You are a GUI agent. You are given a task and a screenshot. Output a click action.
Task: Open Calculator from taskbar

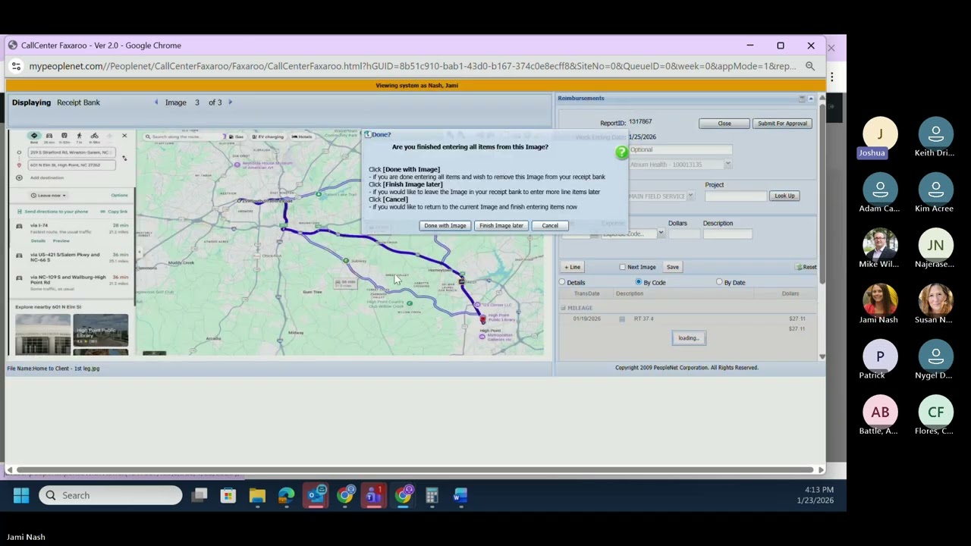click(432, 495)
